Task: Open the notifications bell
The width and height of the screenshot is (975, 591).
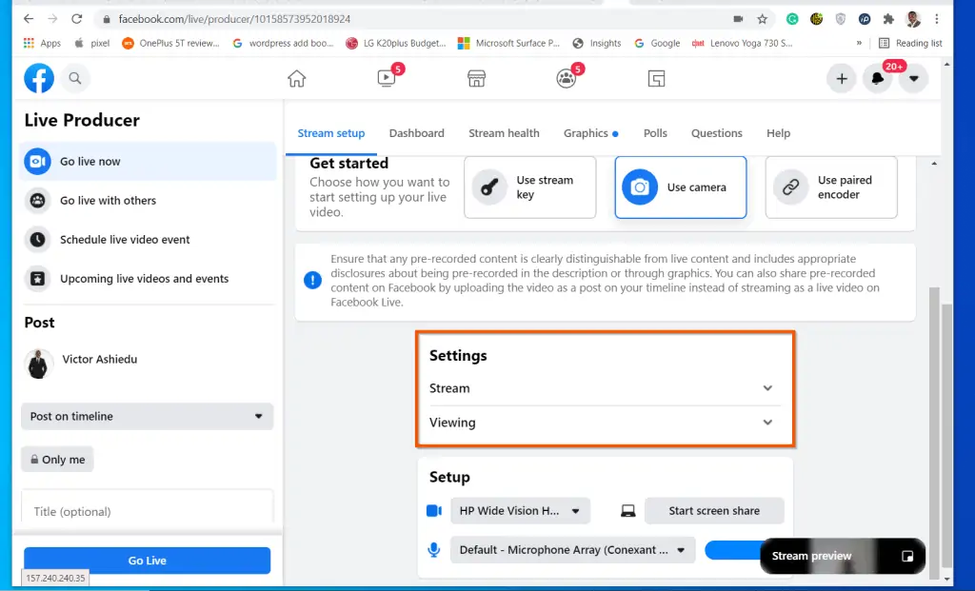Action: tap(877, 79)
